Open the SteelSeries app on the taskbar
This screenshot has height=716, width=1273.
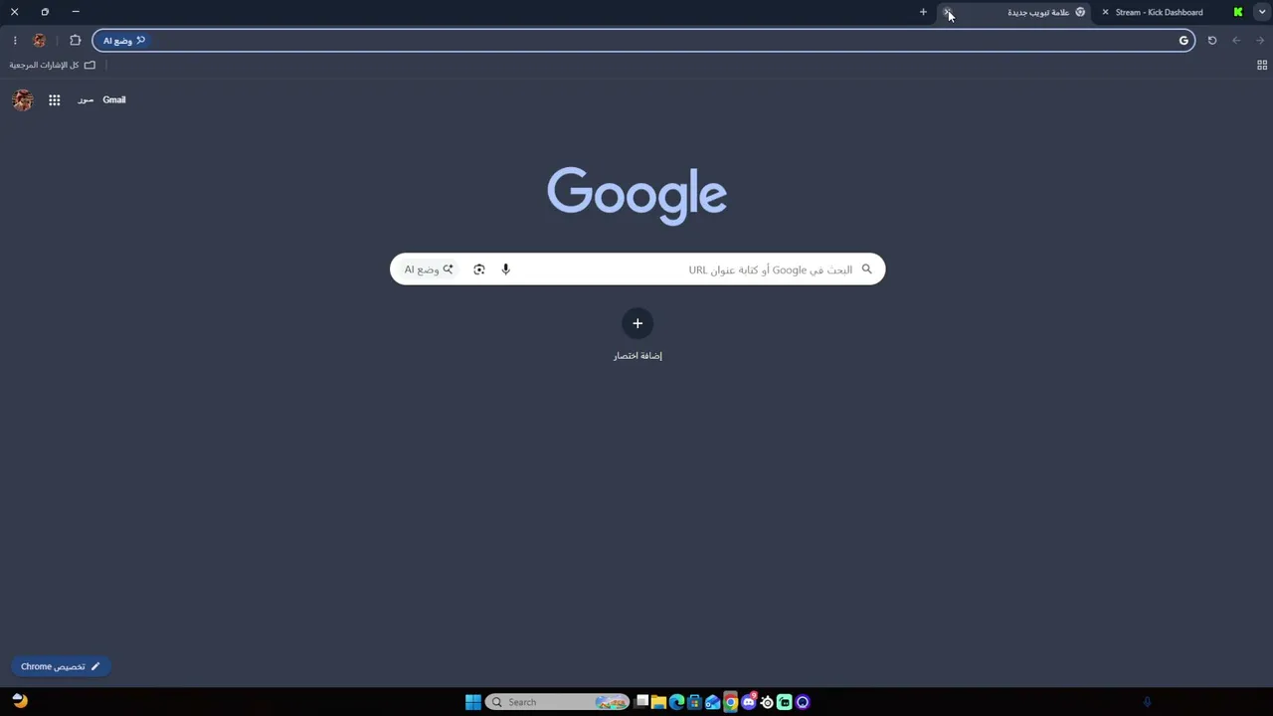(767, 702)
